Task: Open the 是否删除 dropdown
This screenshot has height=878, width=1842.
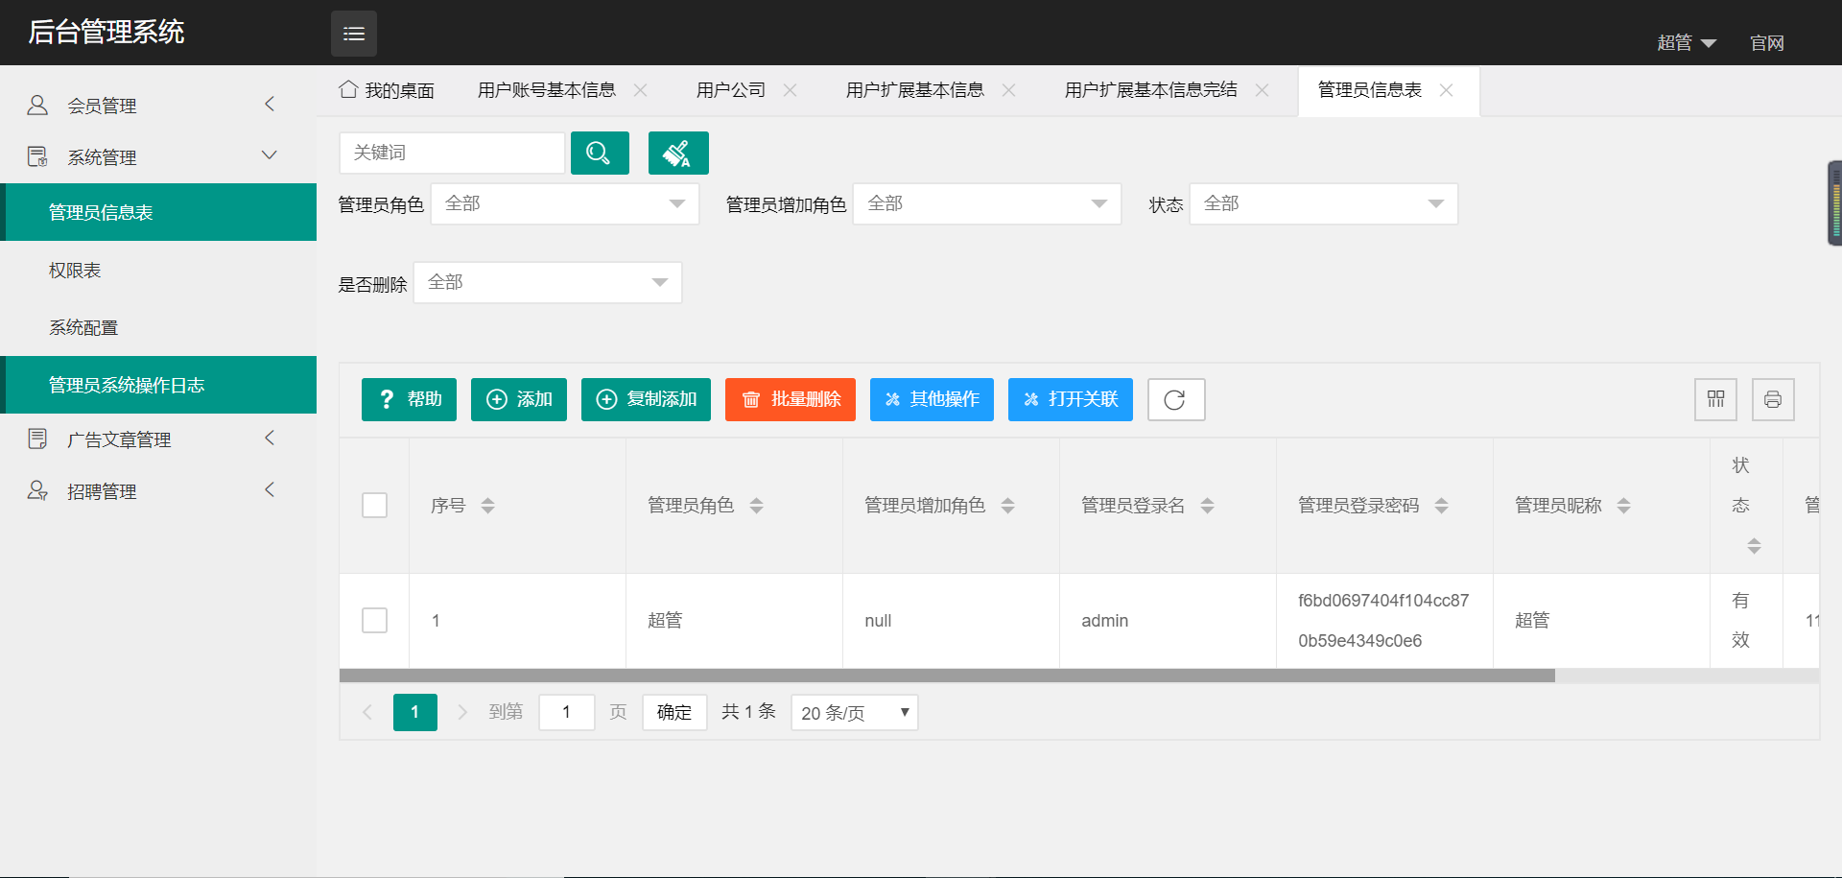Action: 547,281
